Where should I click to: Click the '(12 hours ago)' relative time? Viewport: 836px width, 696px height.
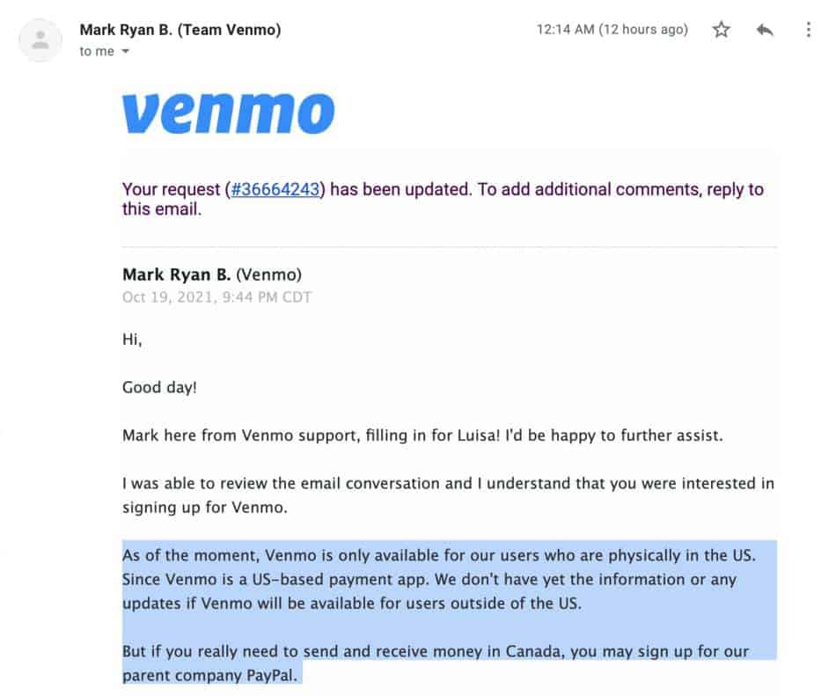point(643,29)
